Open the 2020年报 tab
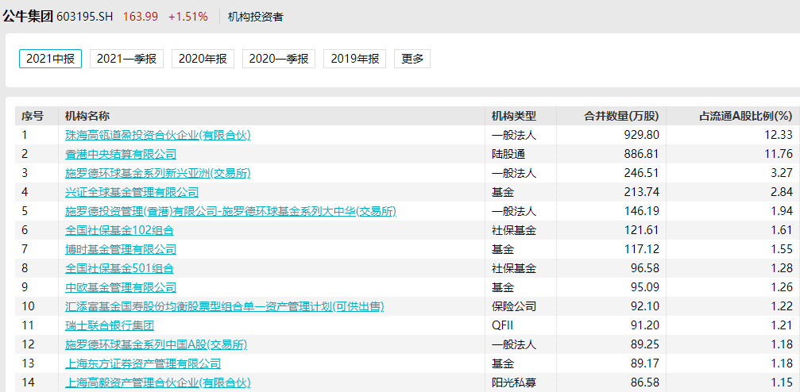The height and width of the screenshot is (392, 800). click(203, 59)
